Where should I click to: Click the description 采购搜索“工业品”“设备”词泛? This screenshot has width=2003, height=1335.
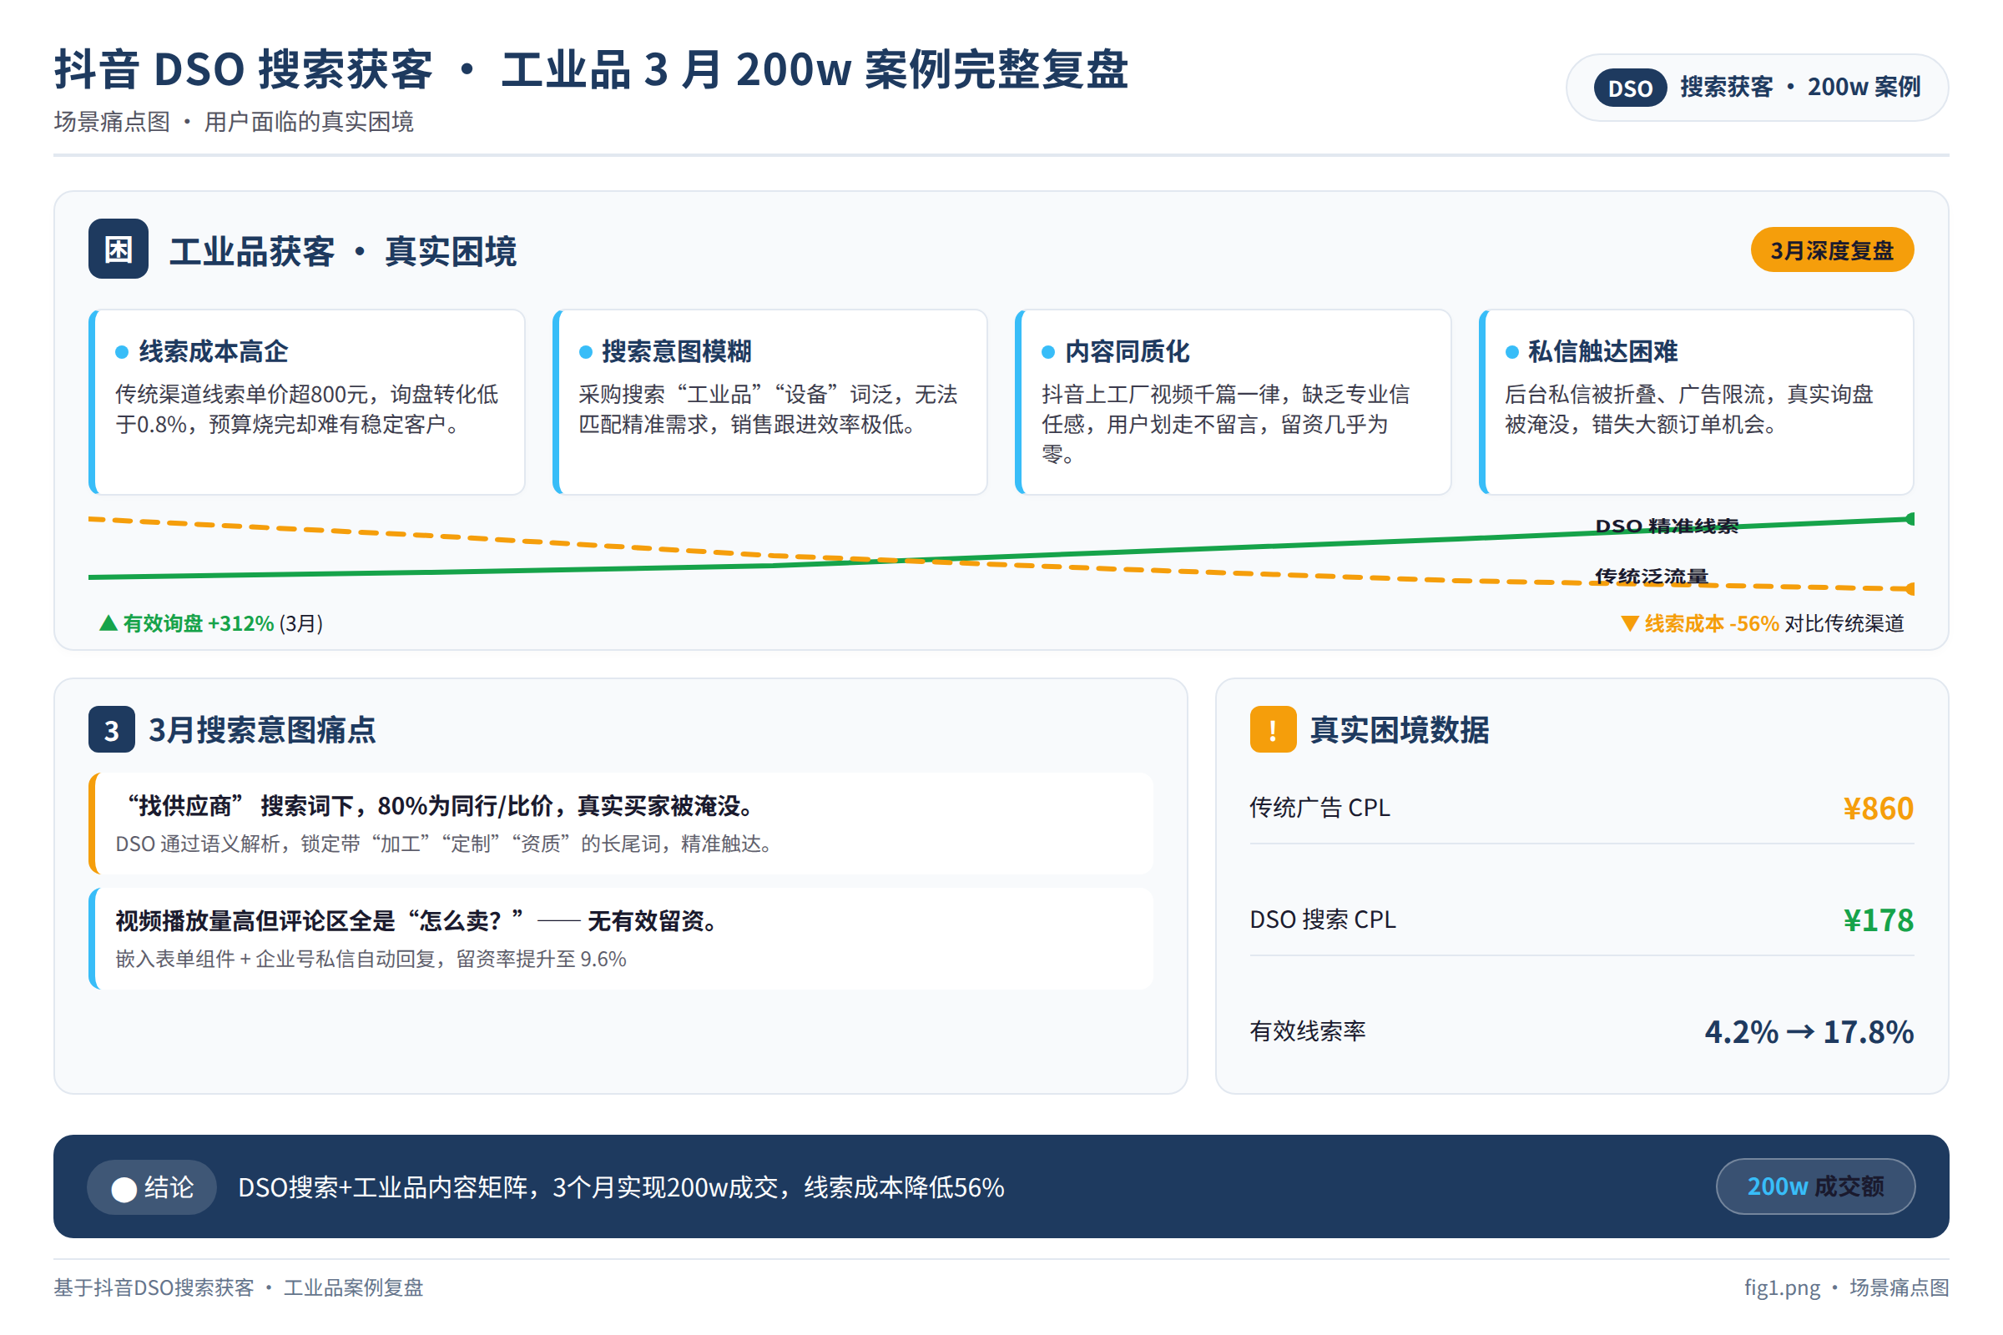(768, 410)
